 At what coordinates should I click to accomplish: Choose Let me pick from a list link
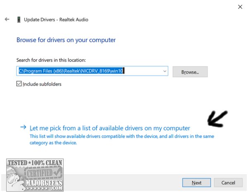110,128
